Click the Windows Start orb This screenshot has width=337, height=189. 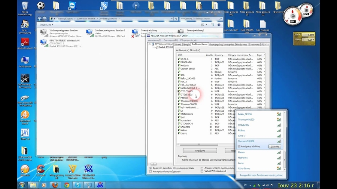[x=22, y=185]
